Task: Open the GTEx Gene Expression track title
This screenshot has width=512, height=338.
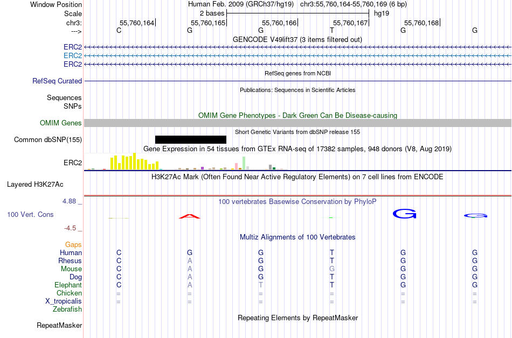Action: pos(297,149)
